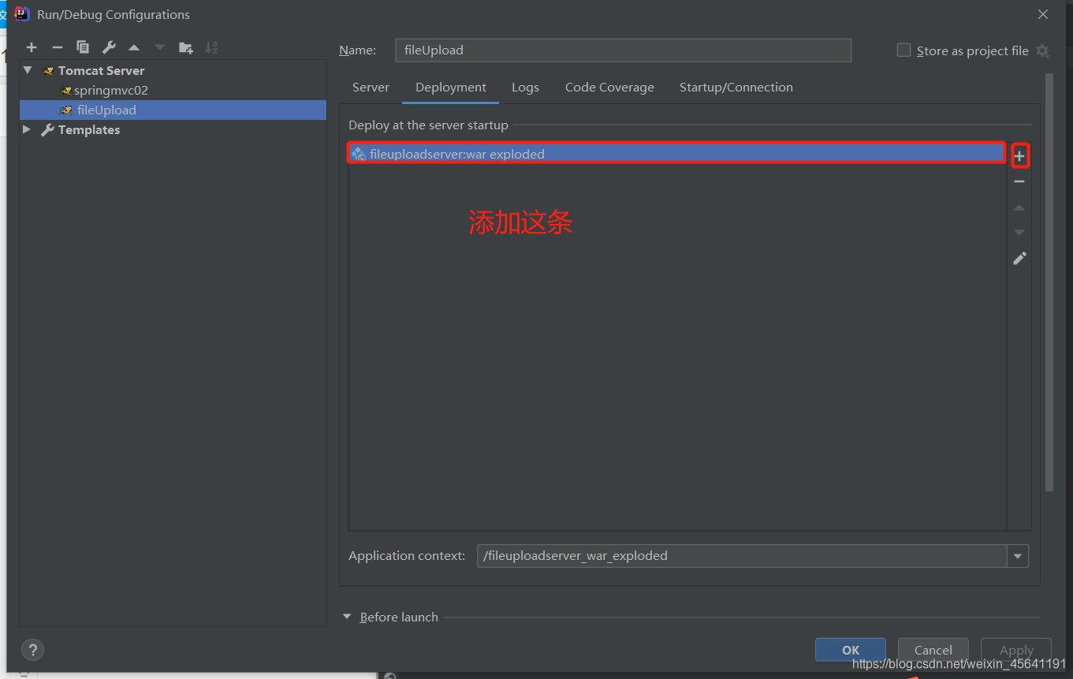Viewport: 1073px width, 679px height.
Task: Open the Logs tab
Action: point(525,88)
